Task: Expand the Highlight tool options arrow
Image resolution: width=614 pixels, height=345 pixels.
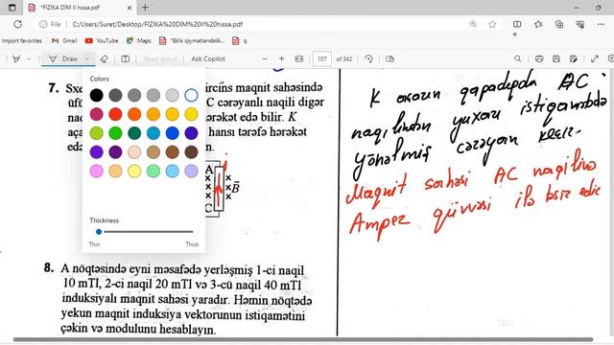Action: tap(29, 59)
